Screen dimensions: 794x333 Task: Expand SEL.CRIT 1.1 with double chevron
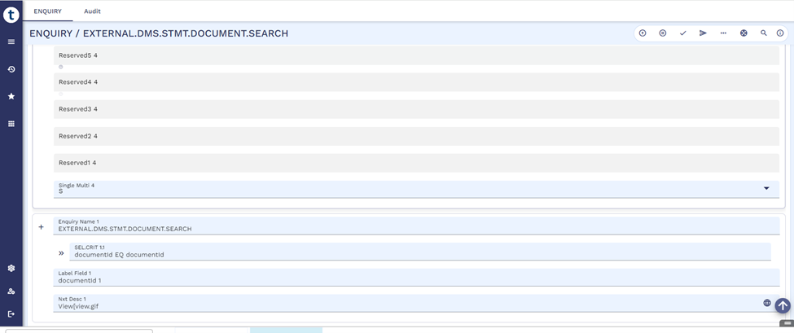(x=61, y=253)
